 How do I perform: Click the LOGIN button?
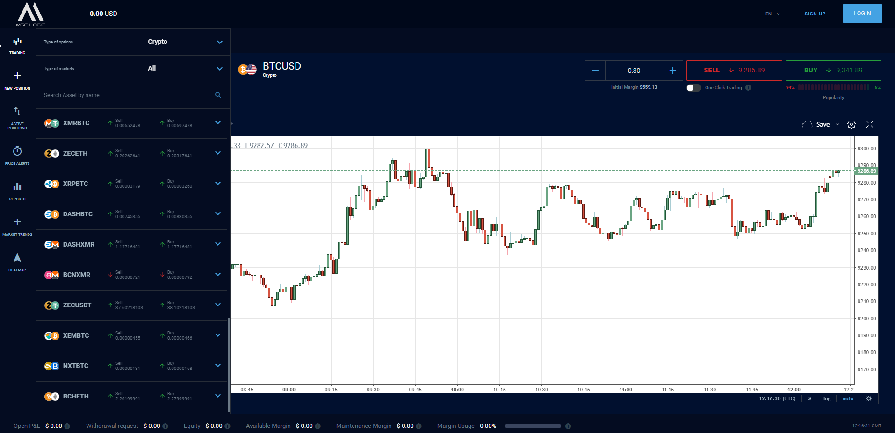pyautogui.click(x=862, y=14)
